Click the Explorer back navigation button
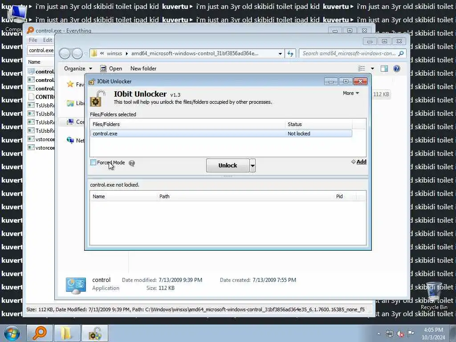The height and width of the screenshot is (342, 456). 65,53
